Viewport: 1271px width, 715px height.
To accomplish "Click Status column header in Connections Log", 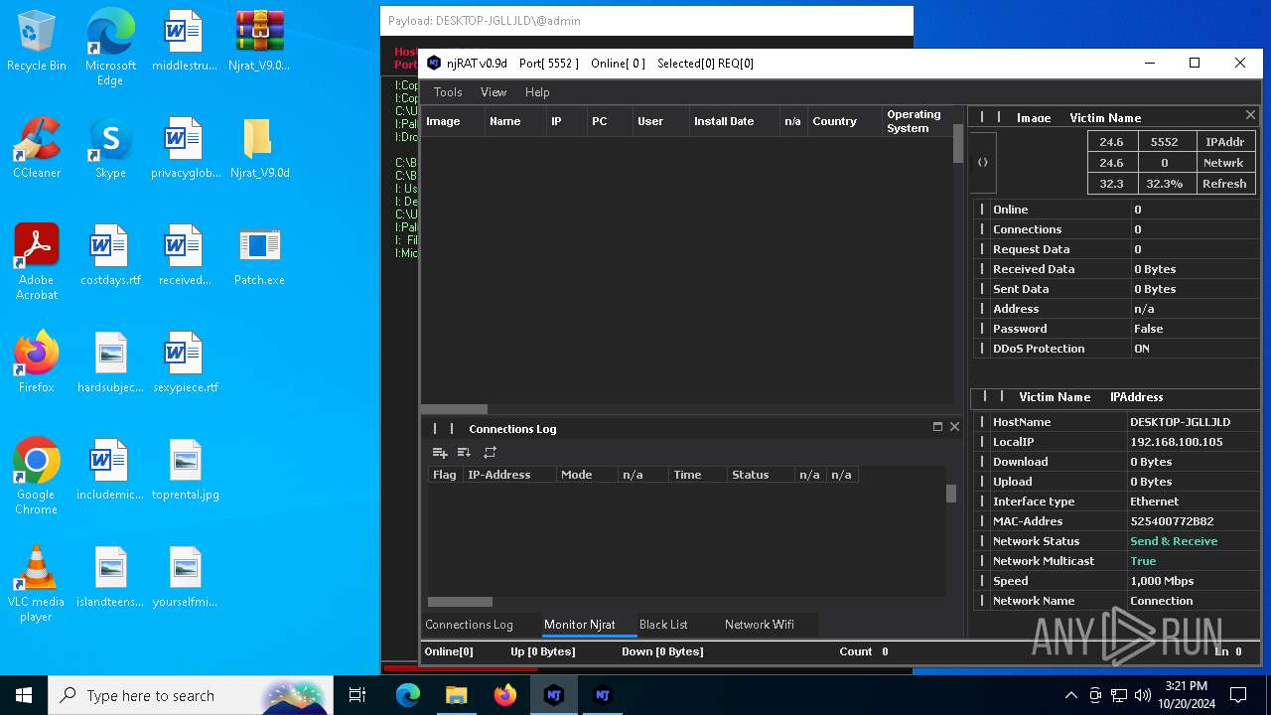I will pos(761,475).
